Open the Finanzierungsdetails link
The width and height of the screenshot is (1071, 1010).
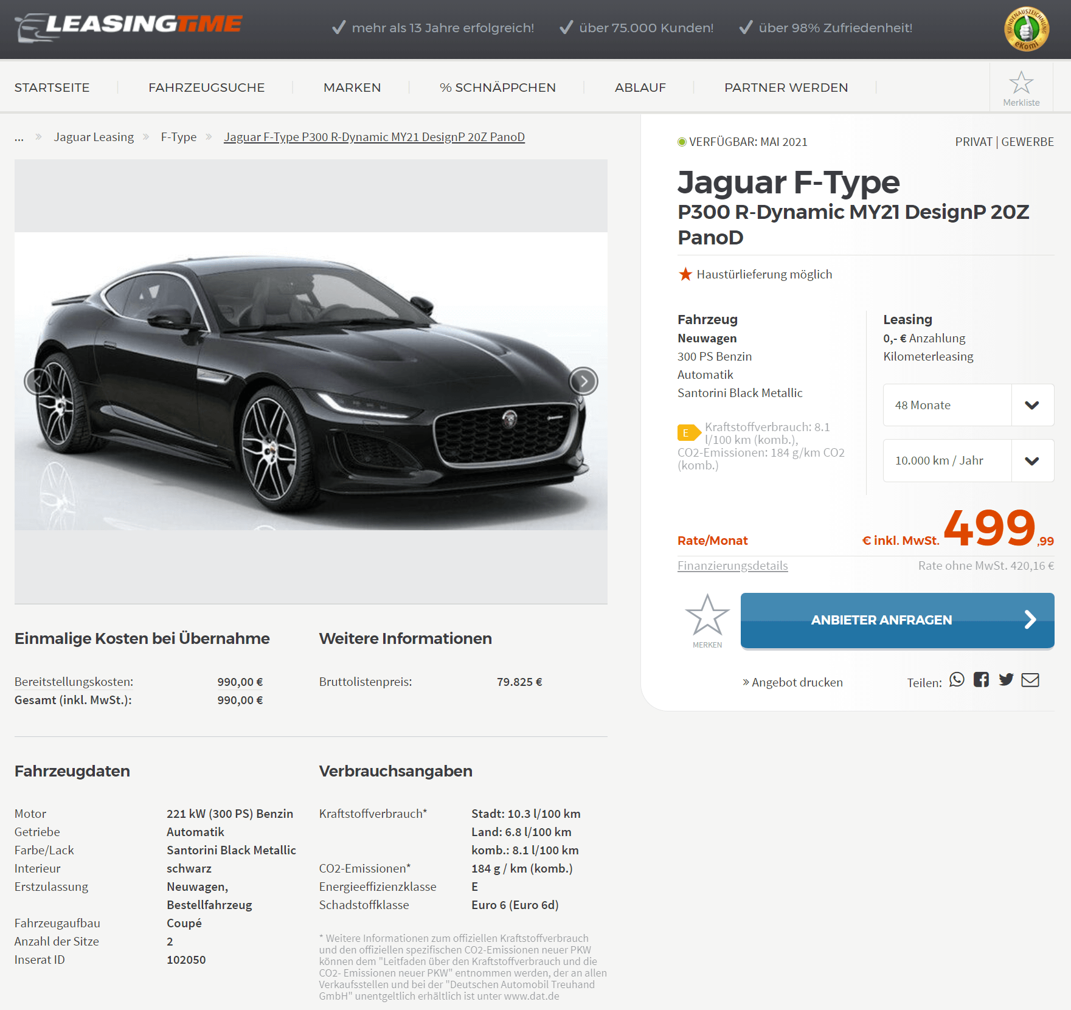point(732,566)
